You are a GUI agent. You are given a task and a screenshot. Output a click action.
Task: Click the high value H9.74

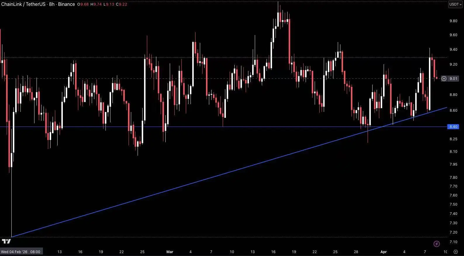tap(96, 4)
